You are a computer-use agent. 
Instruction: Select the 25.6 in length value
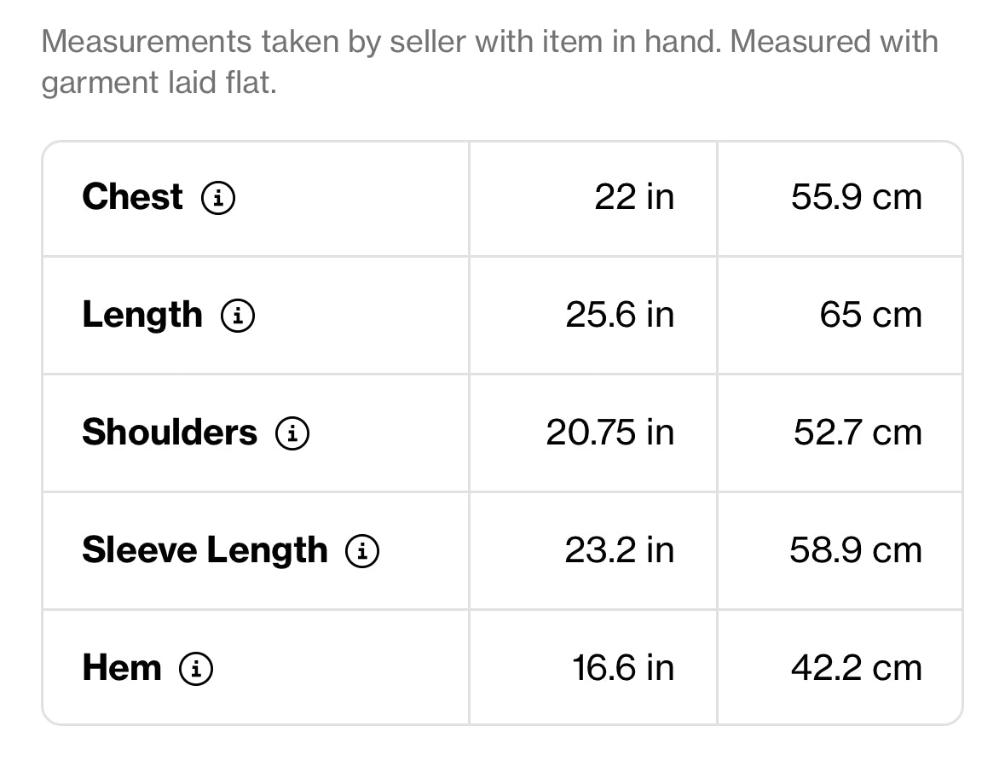[620, 316]
